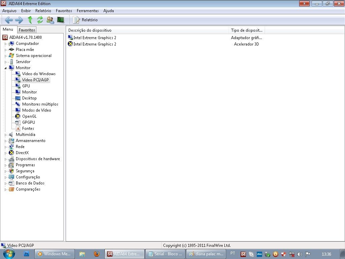This screenshot has width=345, height=259.
Task: Expand the Segurança tree node
Action: (5, 171)
